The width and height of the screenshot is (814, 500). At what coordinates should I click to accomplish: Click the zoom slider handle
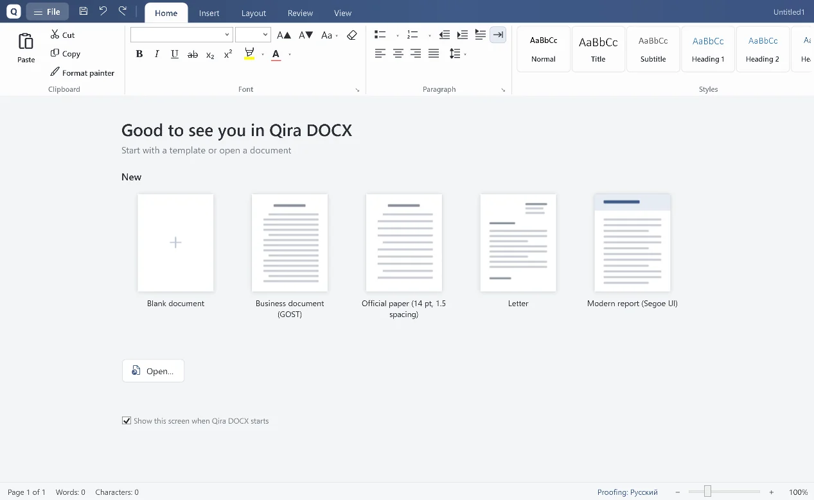pyautogui.click(x=707, y=492)
